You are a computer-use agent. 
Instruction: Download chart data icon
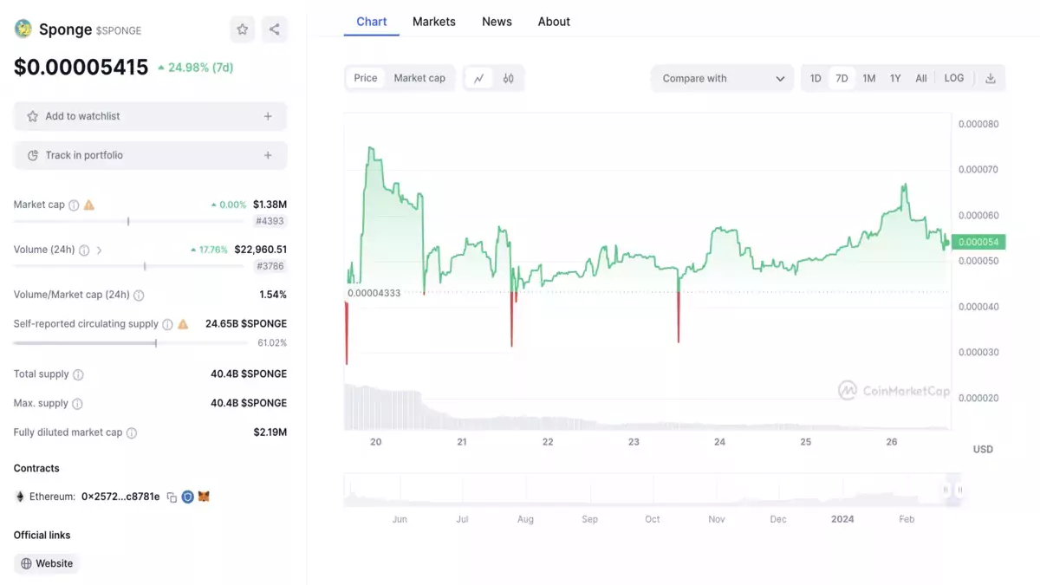pyautogui.click(x=991, y=78)
